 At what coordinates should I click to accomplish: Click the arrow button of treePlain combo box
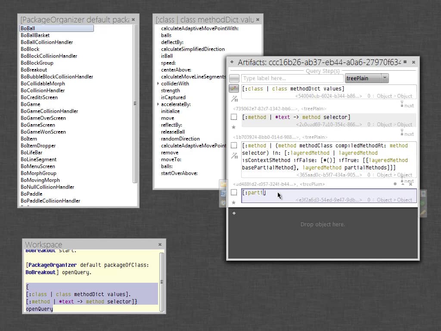click(385, 78)
